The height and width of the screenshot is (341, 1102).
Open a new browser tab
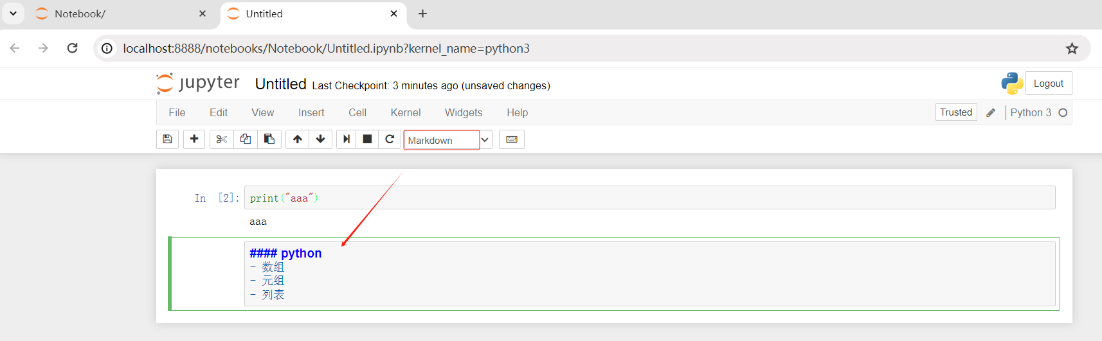(422, 13)
